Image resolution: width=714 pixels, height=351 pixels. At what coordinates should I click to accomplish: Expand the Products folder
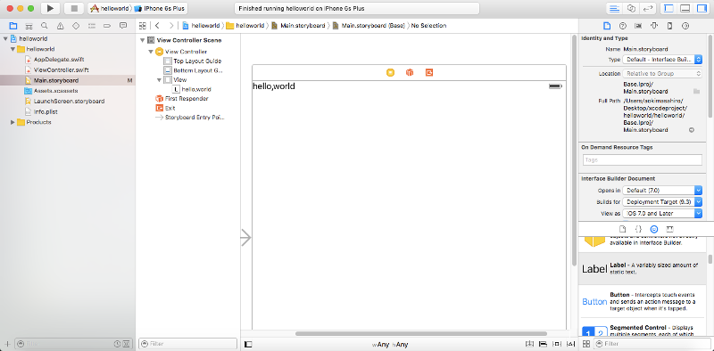(x=12, y=122)
